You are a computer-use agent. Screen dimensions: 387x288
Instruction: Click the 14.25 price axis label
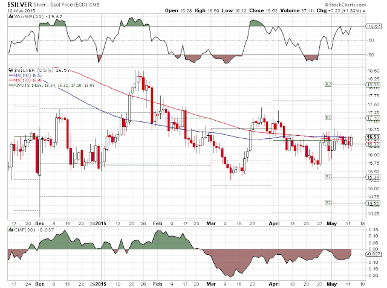(373, 214)
